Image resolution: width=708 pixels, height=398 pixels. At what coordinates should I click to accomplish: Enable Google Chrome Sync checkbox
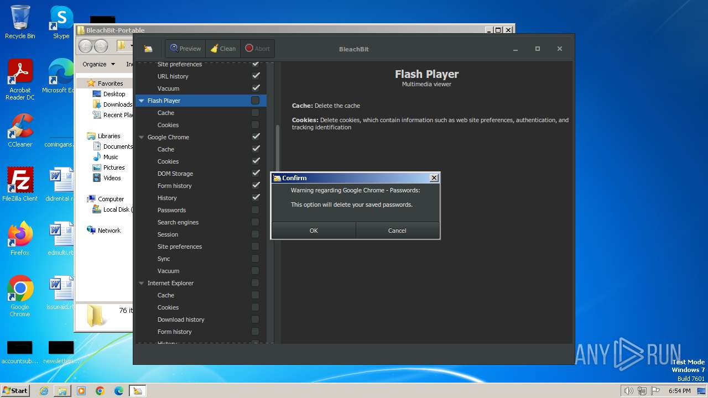click(x=255, y=259)
